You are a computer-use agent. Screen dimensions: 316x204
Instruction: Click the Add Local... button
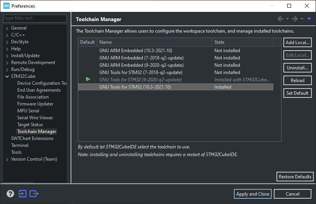coord(298,42)
